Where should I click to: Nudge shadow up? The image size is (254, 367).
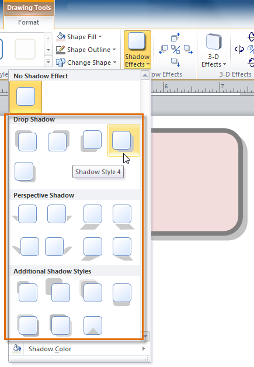pos(176,37)
